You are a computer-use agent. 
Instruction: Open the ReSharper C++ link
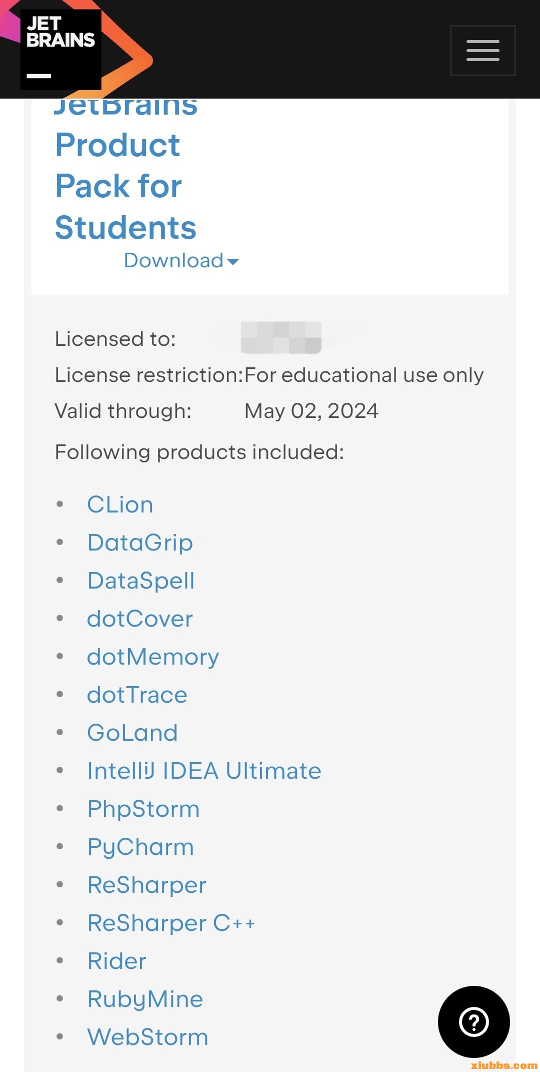(171, 923)
